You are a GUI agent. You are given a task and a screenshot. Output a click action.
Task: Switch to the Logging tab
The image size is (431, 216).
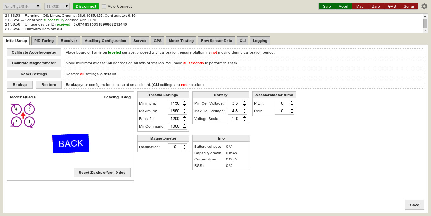(x=260, y=41)
